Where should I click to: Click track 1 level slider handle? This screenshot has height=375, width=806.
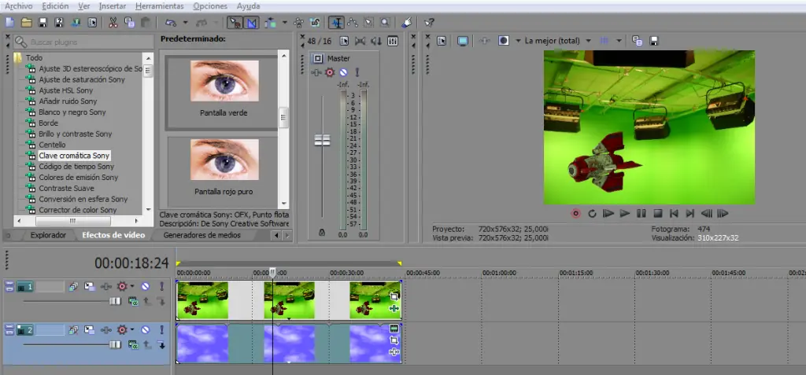[x=115, y=302]
